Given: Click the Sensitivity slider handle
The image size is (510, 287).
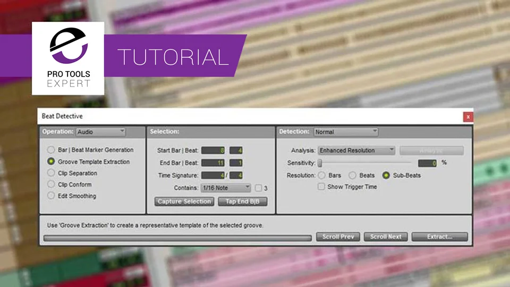Looking at the screenshot, I should pos(320,163).
